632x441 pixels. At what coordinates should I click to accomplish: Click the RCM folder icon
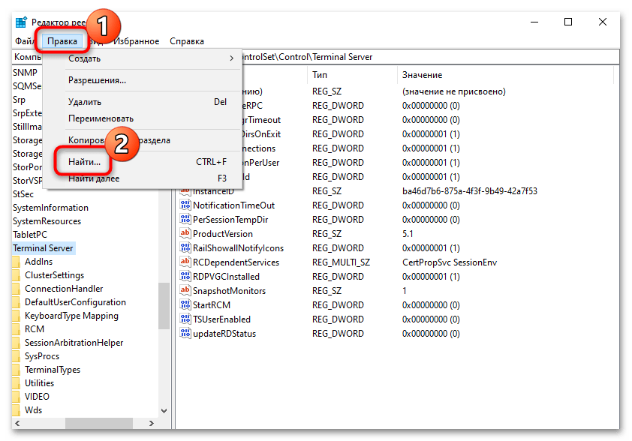pos(16,329)
